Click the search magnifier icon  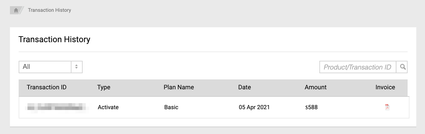(403, 67)
